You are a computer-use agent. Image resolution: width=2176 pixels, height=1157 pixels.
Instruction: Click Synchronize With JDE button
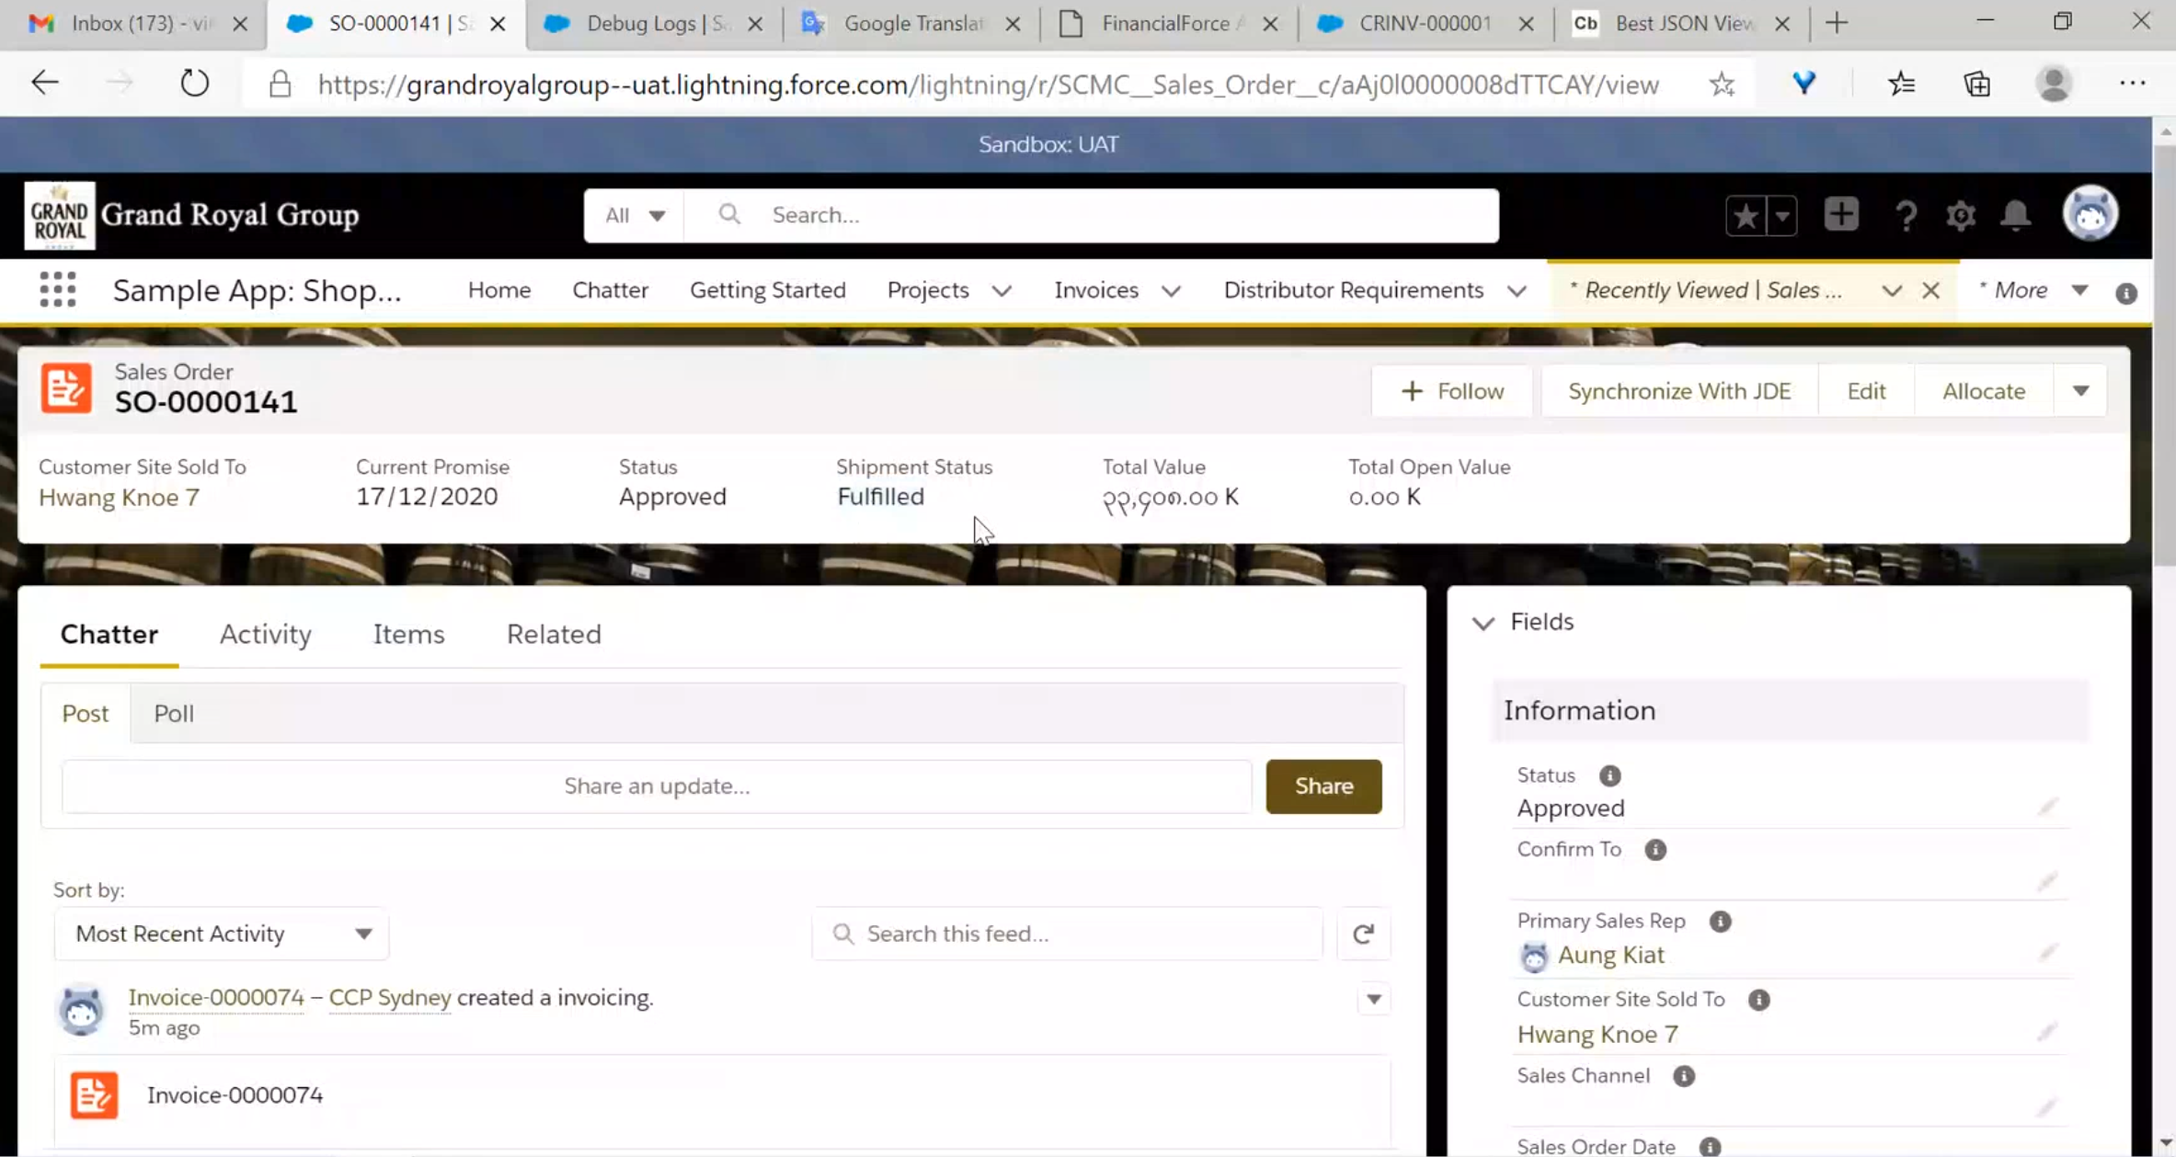tap(1678, 391)
